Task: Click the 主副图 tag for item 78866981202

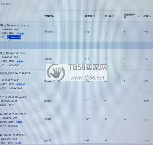Action: pos(20,62)
